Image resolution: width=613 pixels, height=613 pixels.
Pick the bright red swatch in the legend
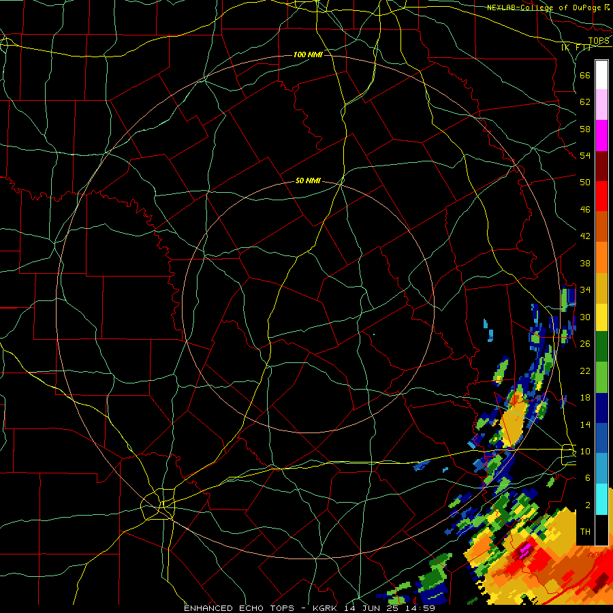pos(601,196)
